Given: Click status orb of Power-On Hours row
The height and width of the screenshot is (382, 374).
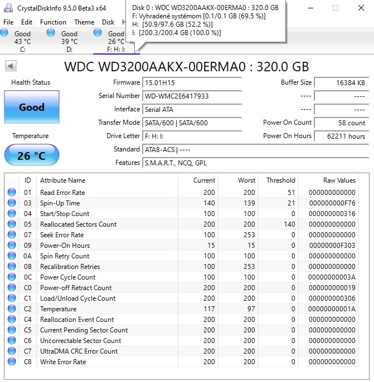Looking at the screenshot, I should pos(12,245).
